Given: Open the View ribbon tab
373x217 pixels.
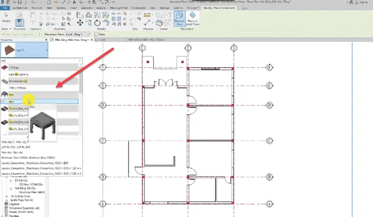Looking at the screenshot, I should click(152, 8).
